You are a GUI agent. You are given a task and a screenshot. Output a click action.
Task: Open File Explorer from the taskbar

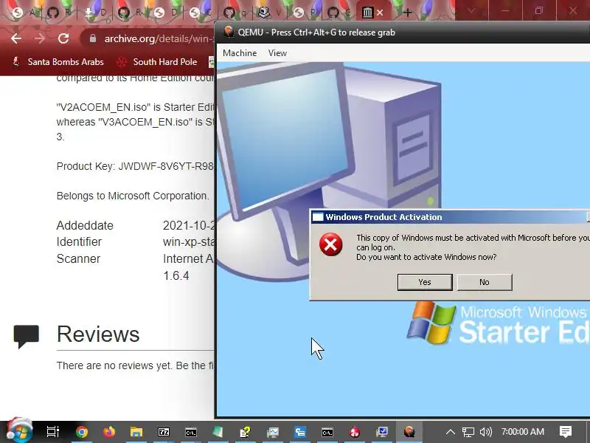click(136, 432)
